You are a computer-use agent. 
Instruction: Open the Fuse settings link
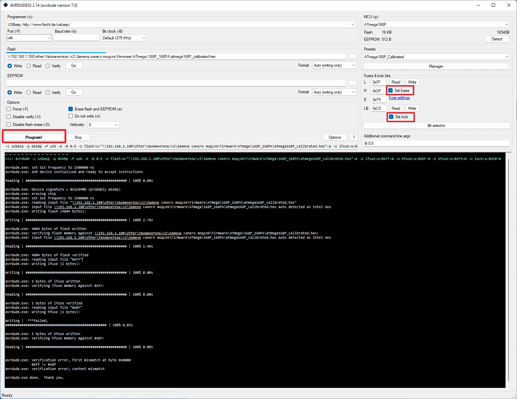tap(399, 98)
